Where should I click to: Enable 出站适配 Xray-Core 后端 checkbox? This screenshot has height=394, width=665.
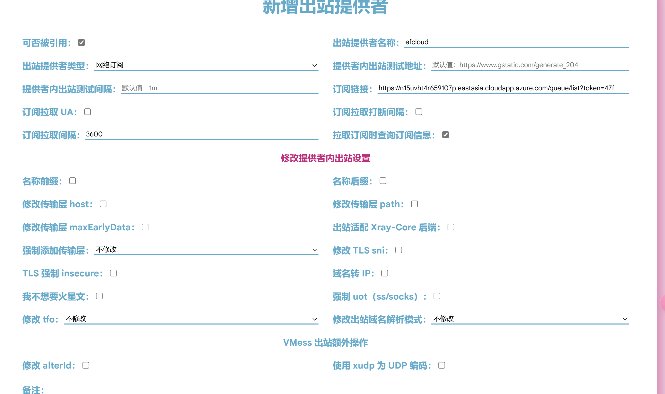click(x=451, y=227)
